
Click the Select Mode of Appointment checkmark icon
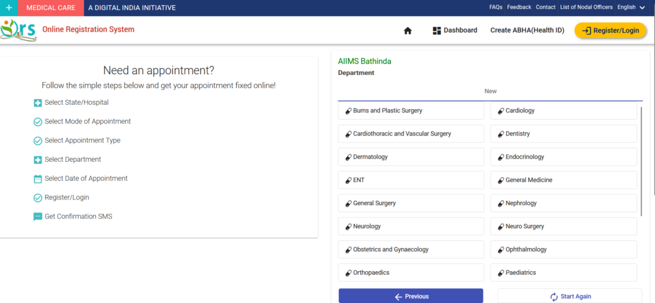pyautogui.click(x=38, y=121)
